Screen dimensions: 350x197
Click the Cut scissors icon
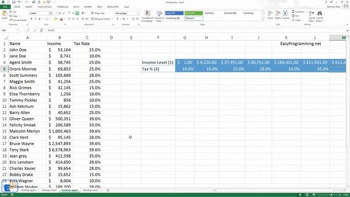[x=10, y=11]
